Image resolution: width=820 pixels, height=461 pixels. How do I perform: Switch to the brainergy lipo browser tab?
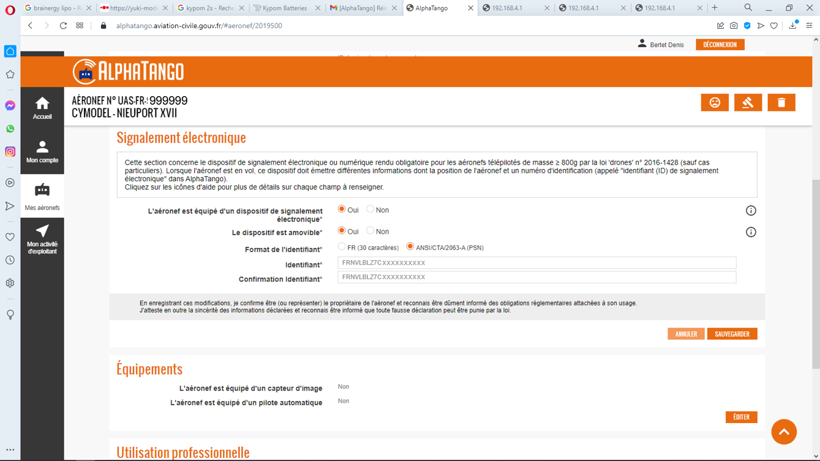click(x=56, y=8)
